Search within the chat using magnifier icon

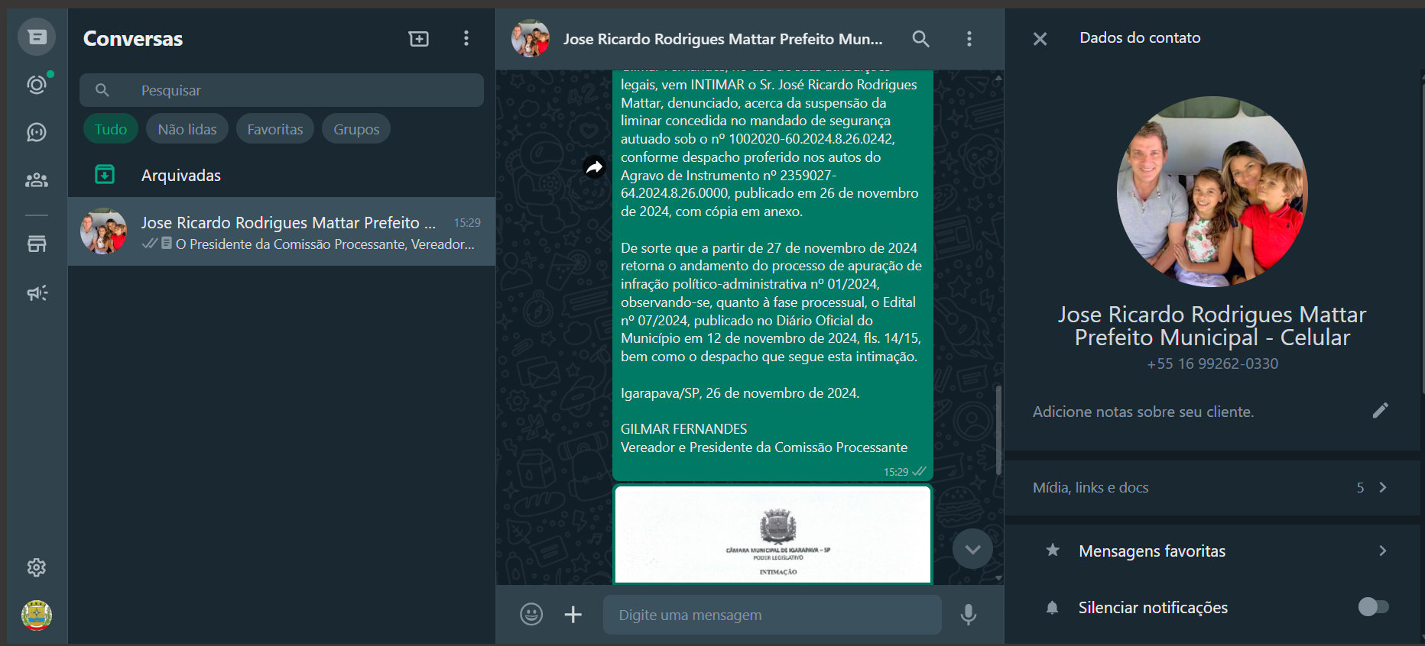pos(920,39)
